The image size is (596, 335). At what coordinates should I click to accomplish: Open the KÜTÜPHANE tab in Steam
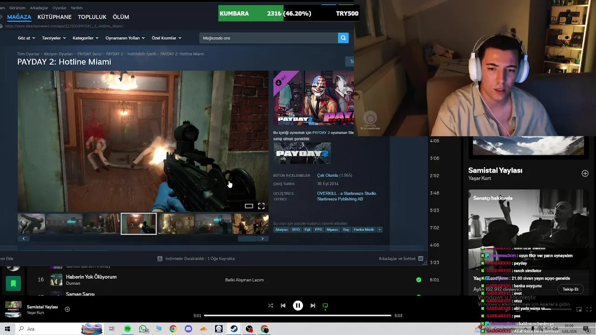click(54, 17)
